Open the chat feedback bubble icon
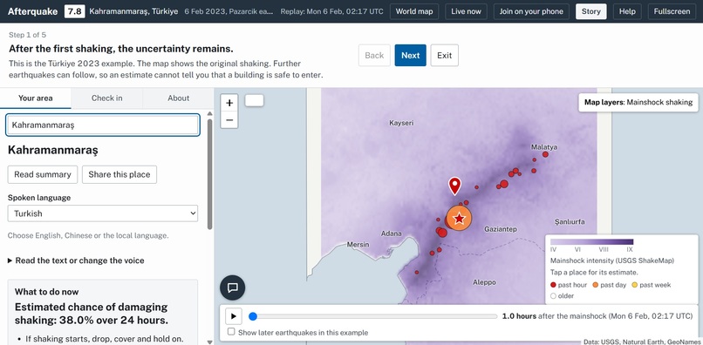The height and width of the screenshot is (345, 703). tap(232, 287)
